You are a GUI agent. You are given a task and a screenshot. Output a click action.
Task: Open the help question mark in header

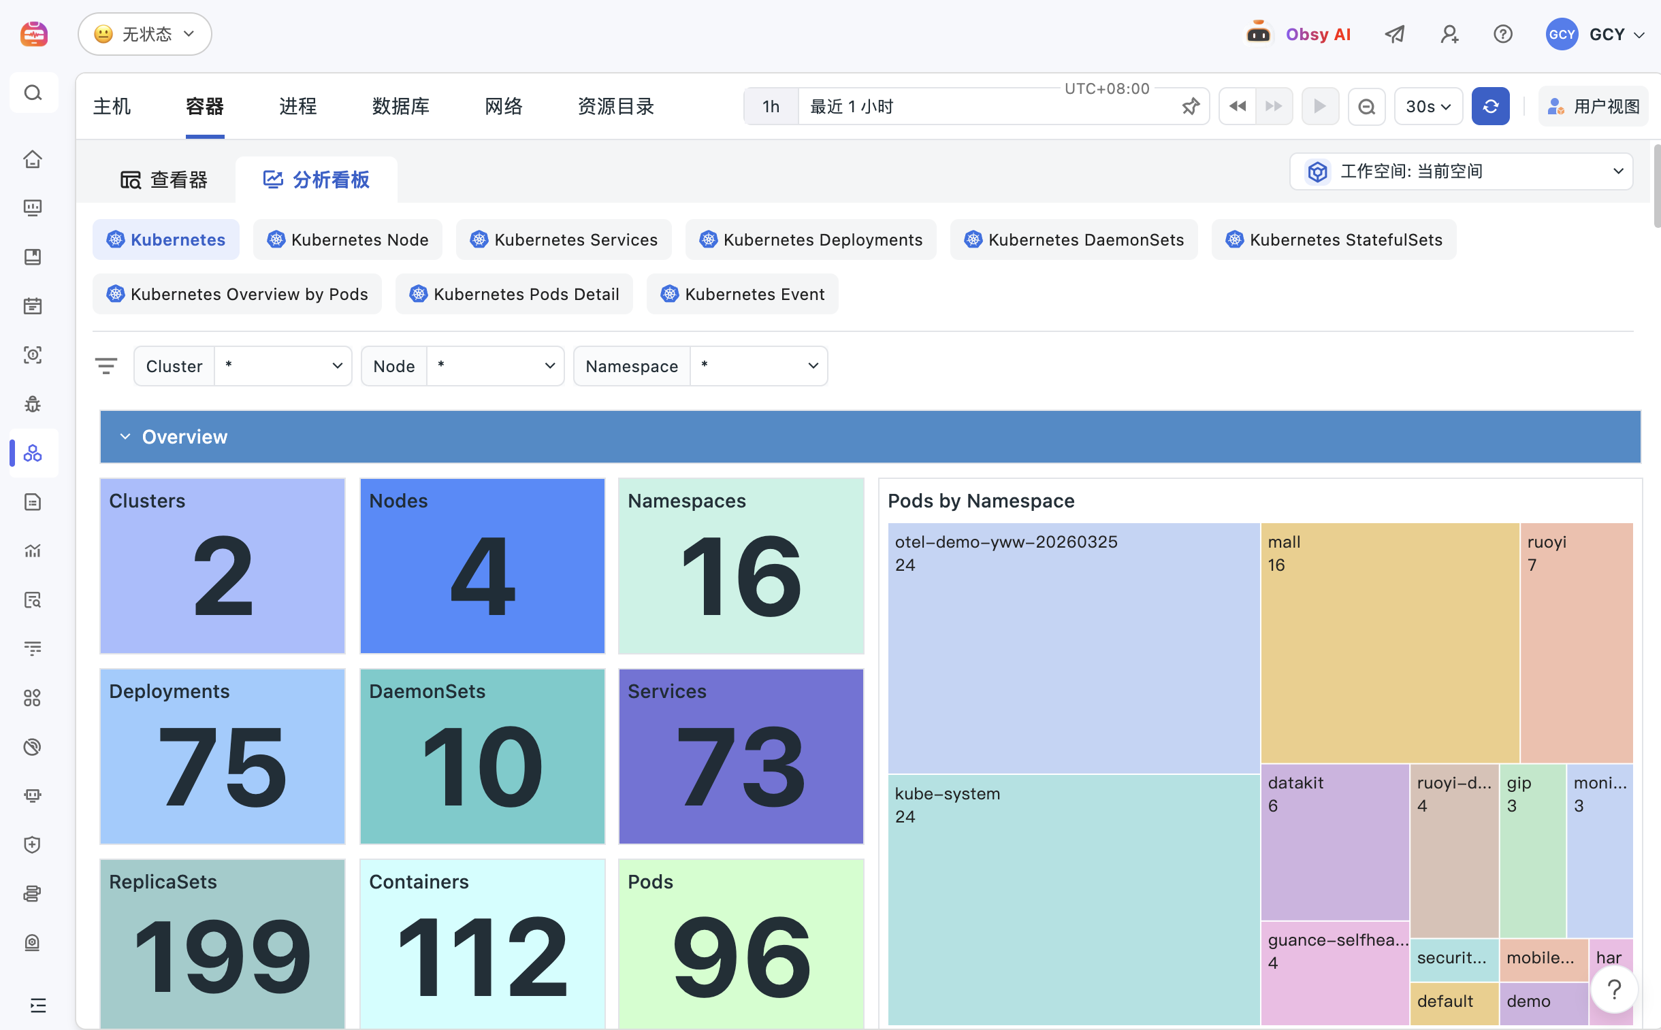(1502, 34)
